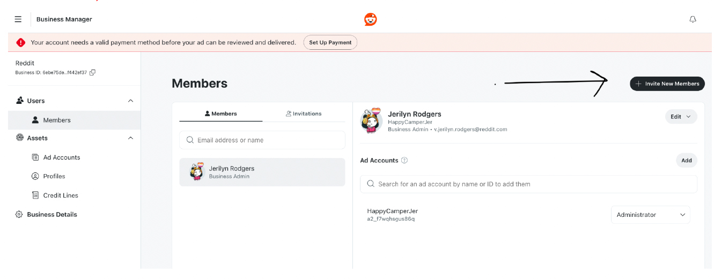Screen dimensions: 714x279
Task: Click the Assets section globe icon
Action: tap(20, 138)
